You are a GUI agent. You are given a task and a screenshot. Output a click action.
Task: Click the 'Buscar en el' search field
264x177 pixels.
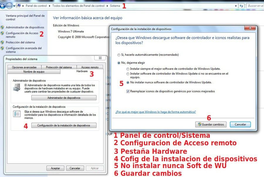[255, 6]
